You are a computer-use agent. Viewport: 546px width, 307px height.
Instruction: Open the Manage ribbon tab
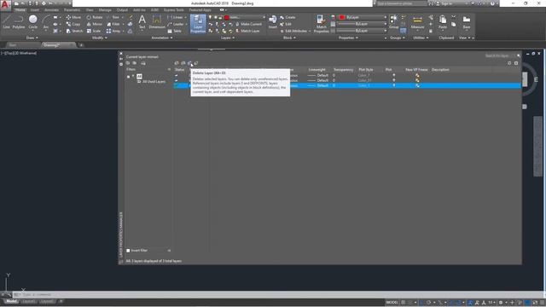click(x=105, y=10)
